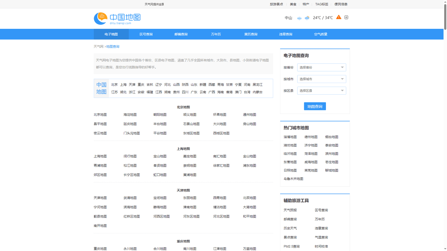
Task: Open the 黄浦地图 link
Action: click(190, 175)
